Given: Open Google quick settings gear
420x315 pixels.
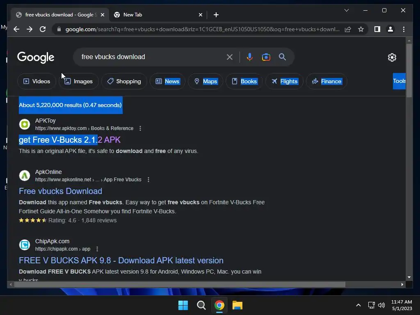Looking at the screenshot, I should [x=392, y=57].
